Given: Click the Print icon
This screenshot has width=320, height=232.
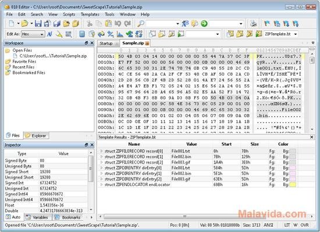Looking at the screenshot, I should (x=254, y=24).
